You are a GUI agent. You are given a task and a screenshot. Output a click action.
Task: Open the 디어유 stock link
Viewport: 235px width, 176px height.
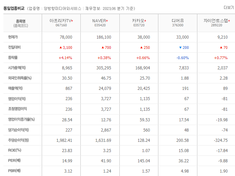coord(178,21)
